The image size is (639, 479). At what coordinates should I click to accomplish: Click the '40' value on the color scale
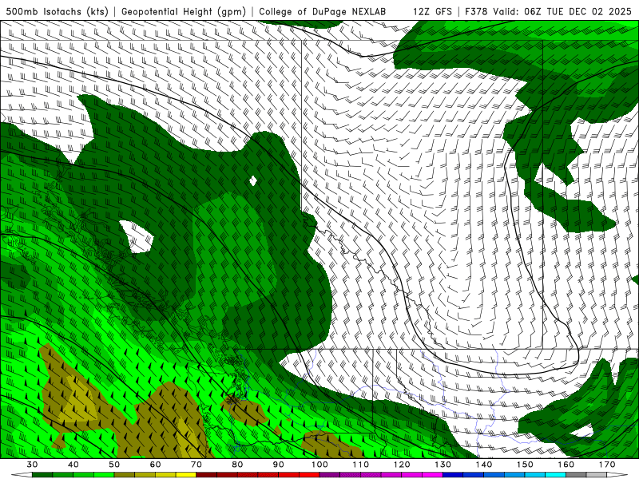[x=73, y=465]
